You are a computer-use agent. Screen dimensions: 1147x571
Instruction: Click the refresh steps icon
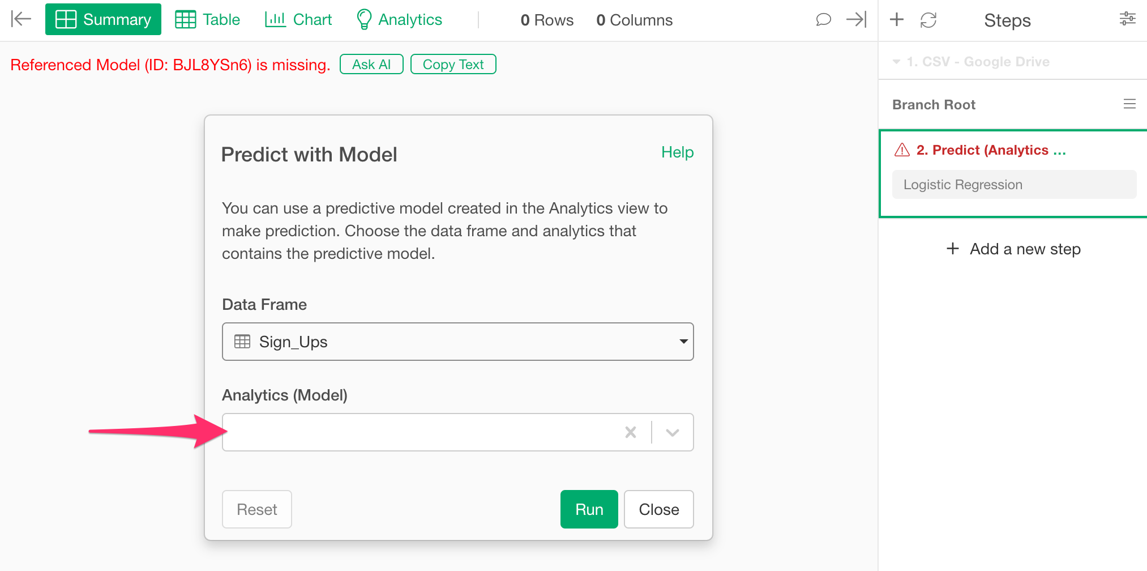click(x=928, y=20)
